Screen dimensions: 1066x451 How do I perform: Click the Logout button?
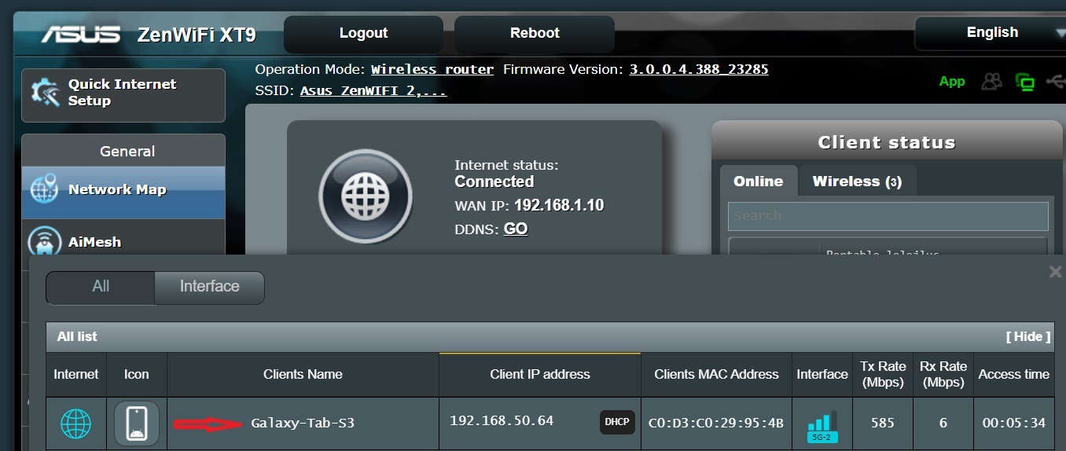tap(362, 34)
